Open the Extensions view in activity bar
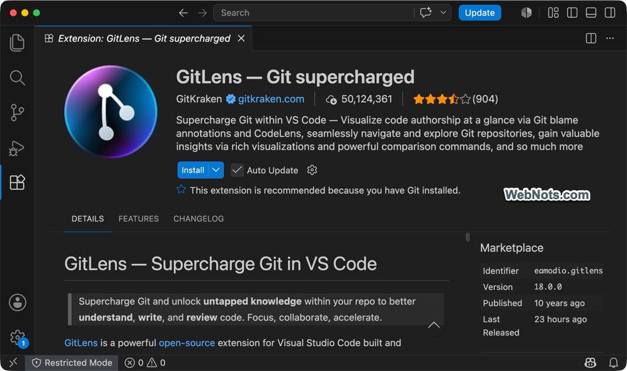This screenshot has height=371, width=627. click(x=17, y=182)
